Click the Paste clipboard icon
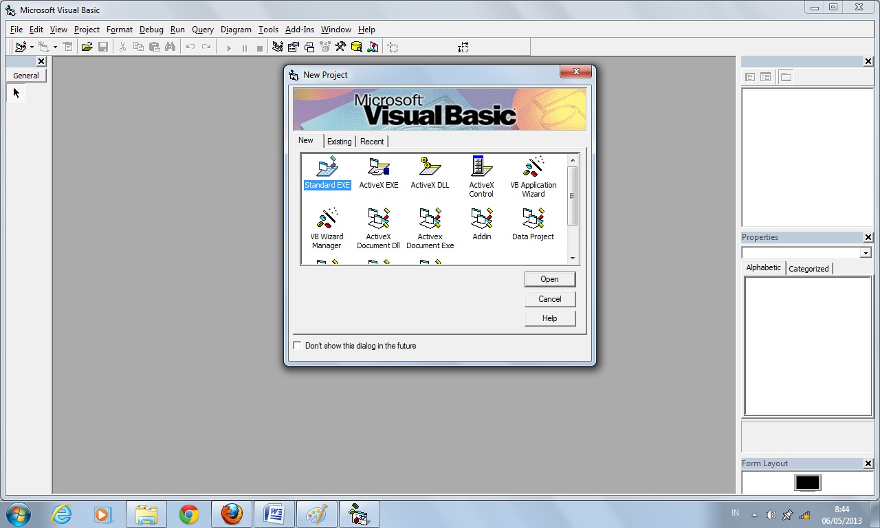Screen dimensions: 880x528 pos(154,47)
